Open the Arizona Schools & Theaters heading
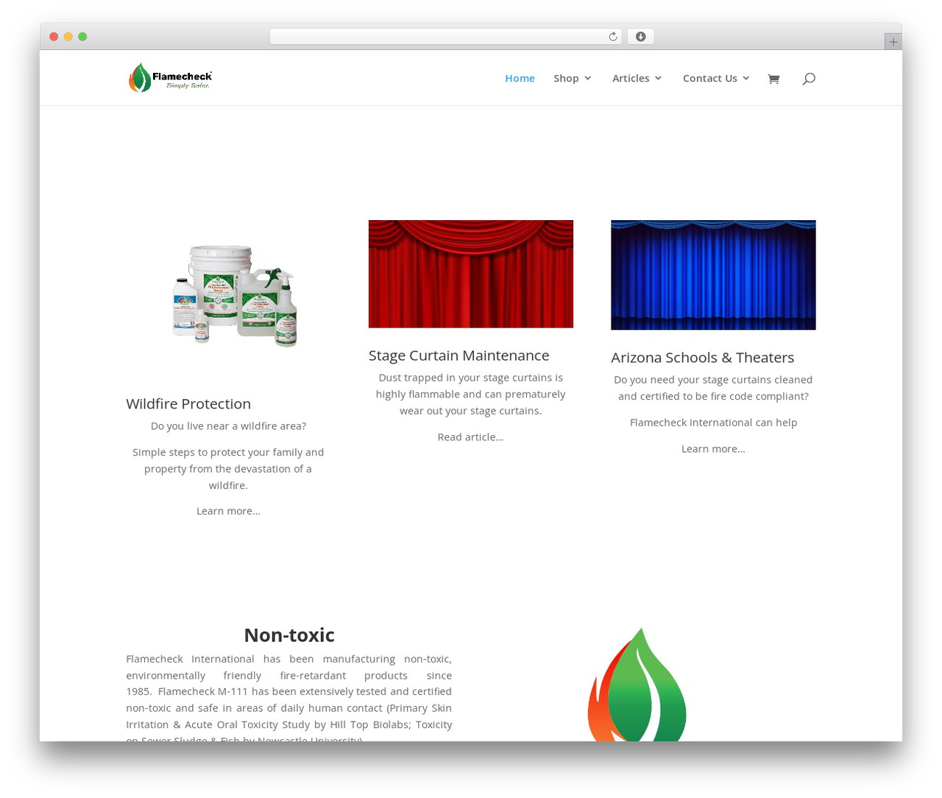This screenshot has width=942, height=798. click(x=702, y=358)
